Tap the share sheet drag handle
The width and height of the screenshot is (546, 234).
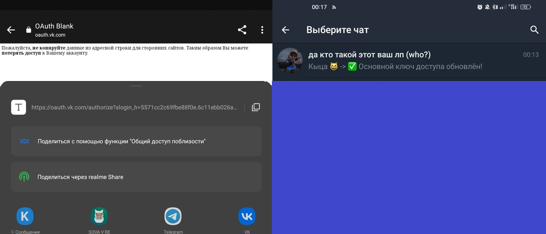tap(136, 85)
